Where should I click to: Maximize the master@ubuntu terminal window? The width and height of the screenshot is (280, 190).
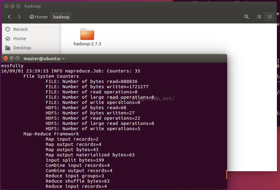[x=18, y=58]
